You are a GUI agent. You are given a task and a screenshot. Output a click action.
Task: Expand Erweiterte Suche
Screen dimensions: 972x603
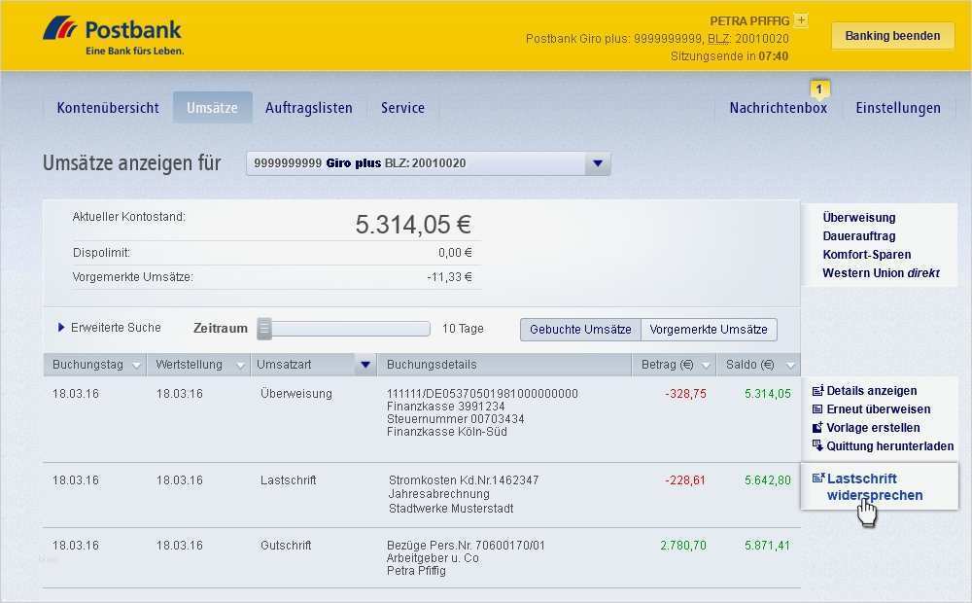click(110, 327)
